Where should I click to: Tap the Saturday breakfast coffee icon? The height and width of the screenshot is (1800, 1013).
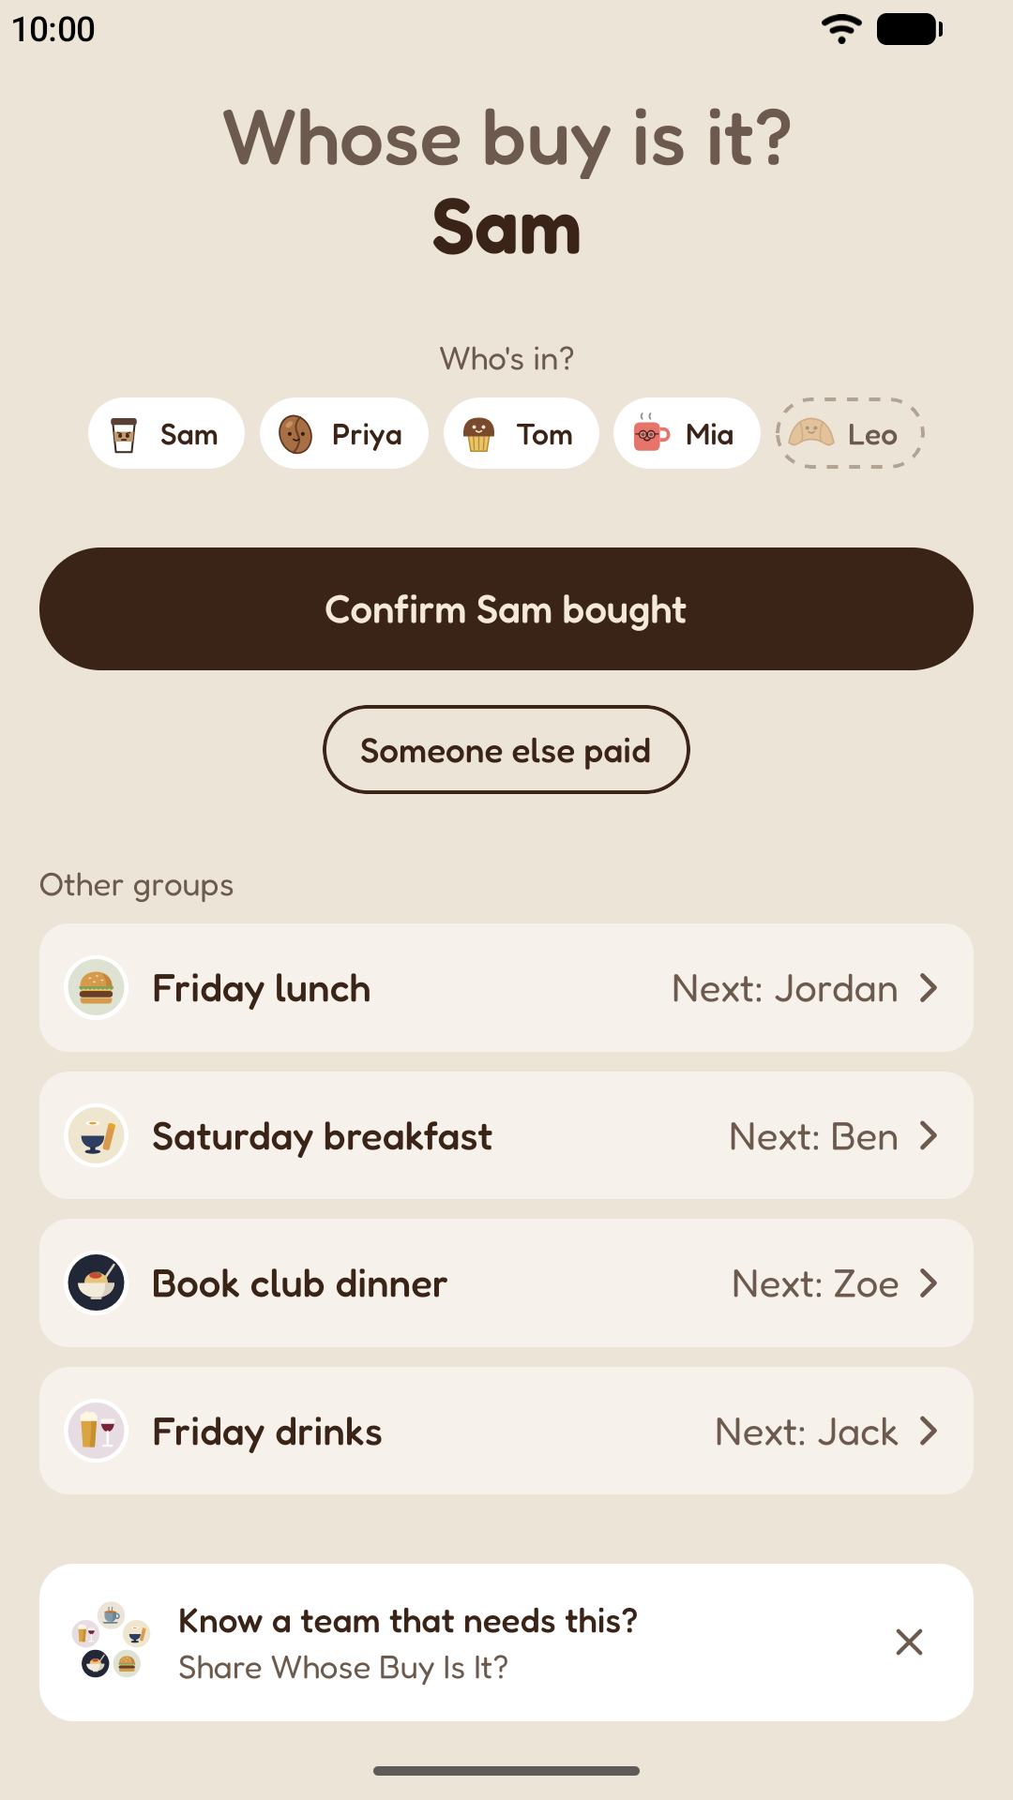97,1135
